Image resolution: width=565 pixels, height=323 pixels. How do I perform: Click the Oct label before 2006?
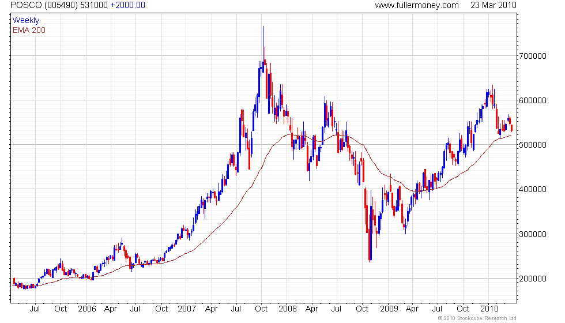coord(61,309)
